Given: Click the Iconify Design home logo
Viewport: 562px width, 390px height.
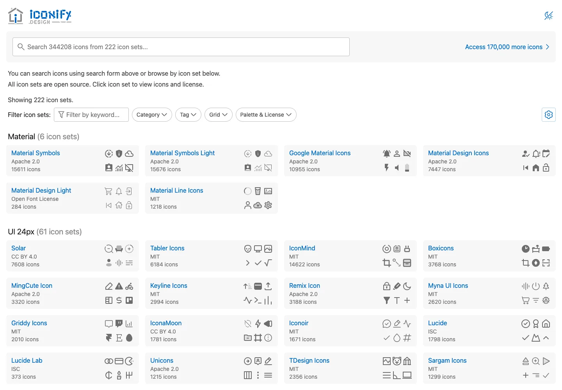Looking at the screenshot, I should (x=40, y=16).
